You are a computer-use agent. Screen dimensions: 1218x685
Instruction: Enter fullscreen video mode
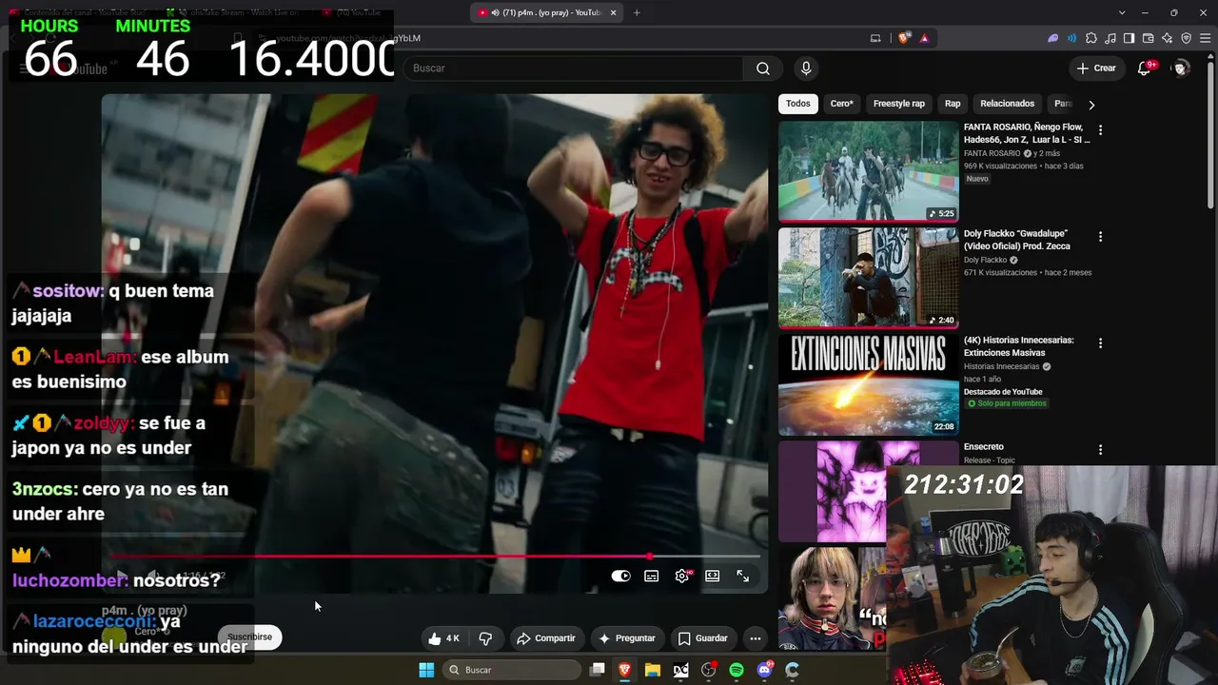click(x=742, y=576)
